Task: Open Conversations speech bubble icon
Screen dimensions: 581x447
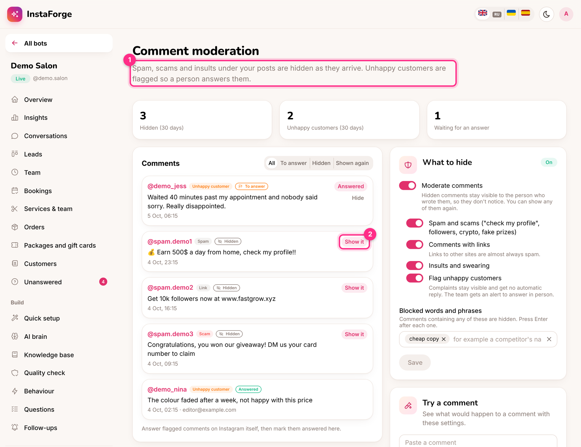Action: 15,136
